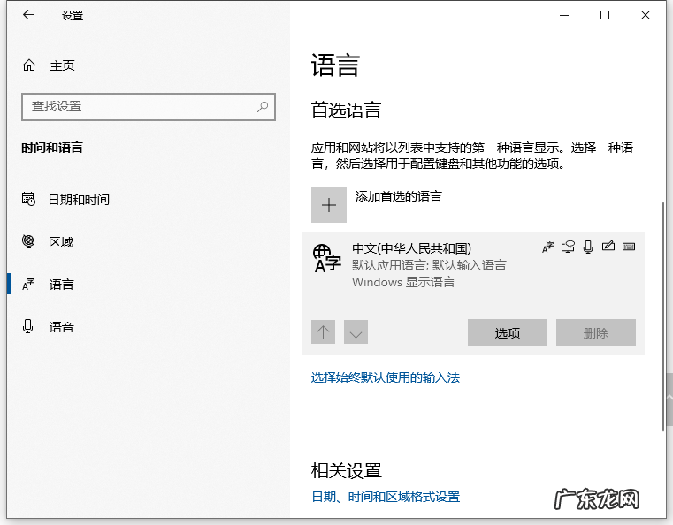Click the speech recognition microphone feature icon
The image size is (673, 525).
588,247
